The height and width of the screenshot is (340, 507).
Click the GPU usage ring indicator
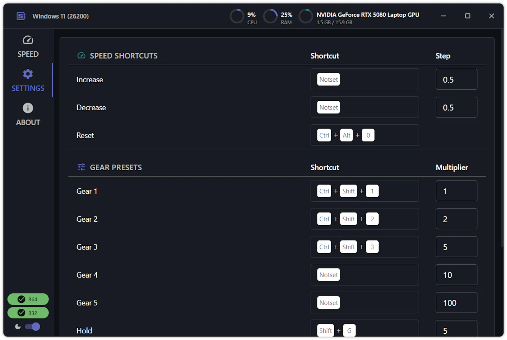click(306, 16)
